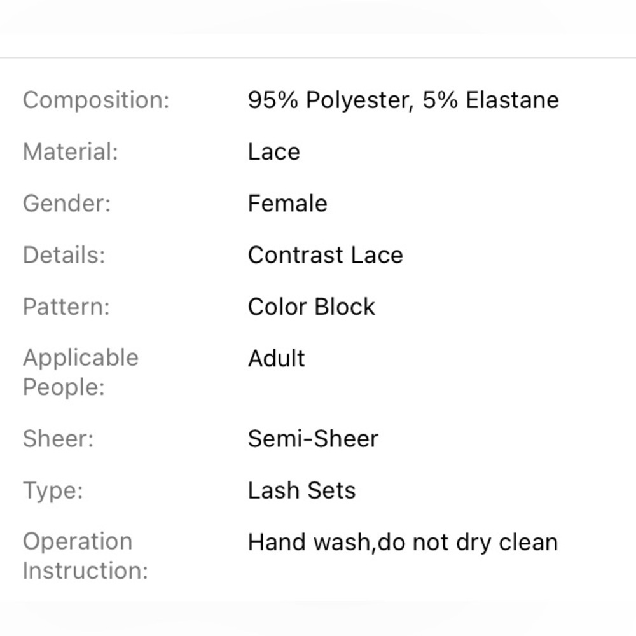This screenshot has width=636, height=636.
Task: Select the Lash Sets value
Action: coord(301,490)
